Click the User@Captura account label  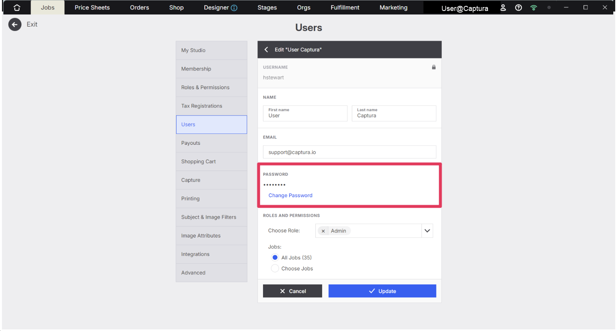click(x=465, y=8)
